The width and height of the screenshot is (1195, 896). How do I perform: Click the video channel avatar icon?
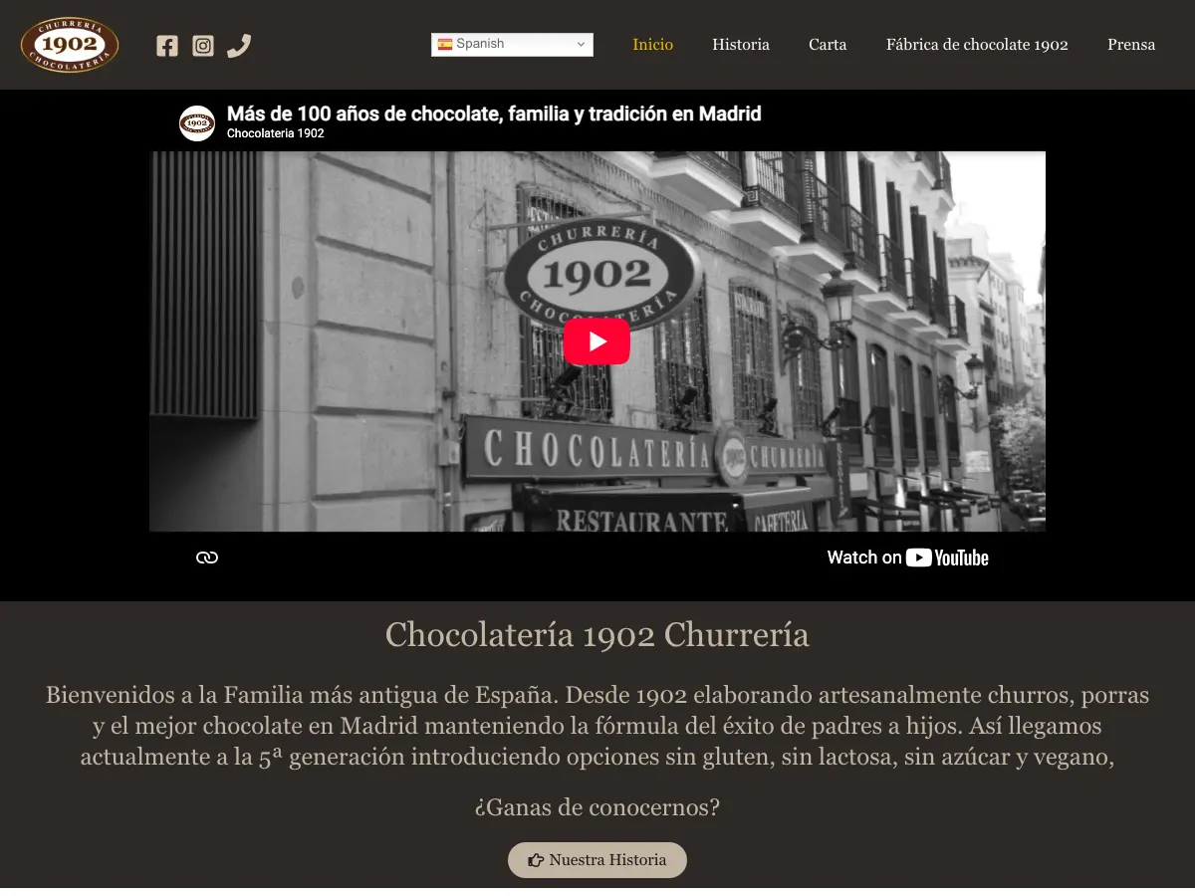197,123
